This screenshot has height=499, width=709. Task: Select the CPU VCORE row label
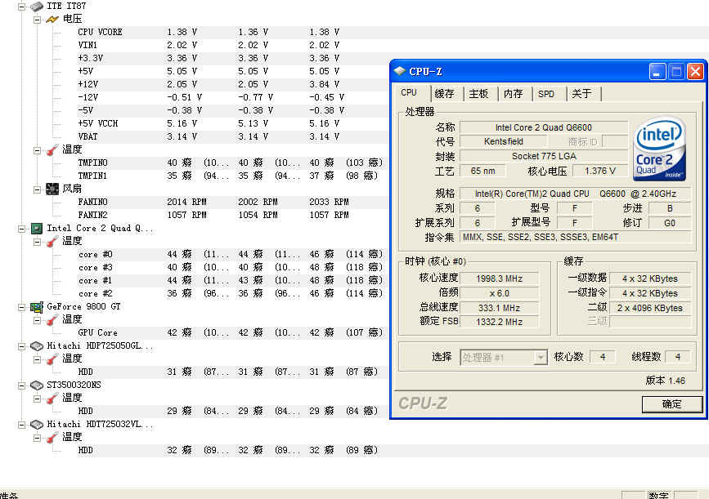click(100, 32)
